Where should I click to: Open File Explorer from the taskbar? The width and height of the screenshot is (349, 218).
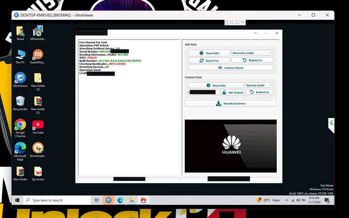(x=132, y=200)
